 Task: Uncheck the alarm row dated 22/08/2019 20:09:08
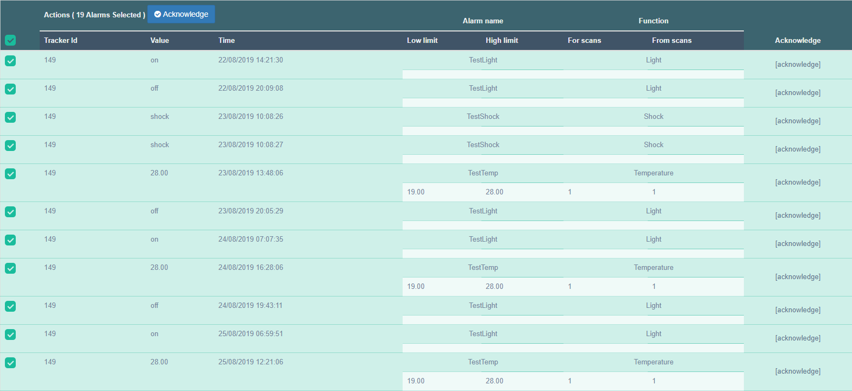tap(10, 89)
